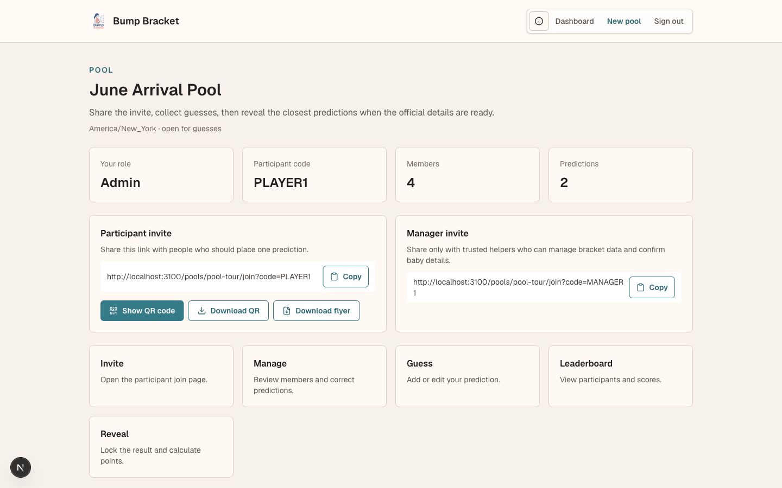Click 'Share only with trusted helpers' description
The height and width of the screenshot is (488, 782).
[x=536, y=255]
